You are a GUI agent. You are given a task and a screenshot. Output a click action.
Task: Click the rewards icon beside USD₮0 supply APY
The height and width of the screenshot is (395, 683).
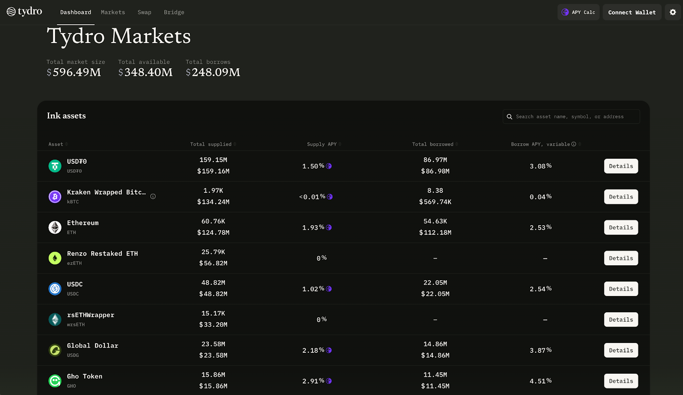pos(329,166)
